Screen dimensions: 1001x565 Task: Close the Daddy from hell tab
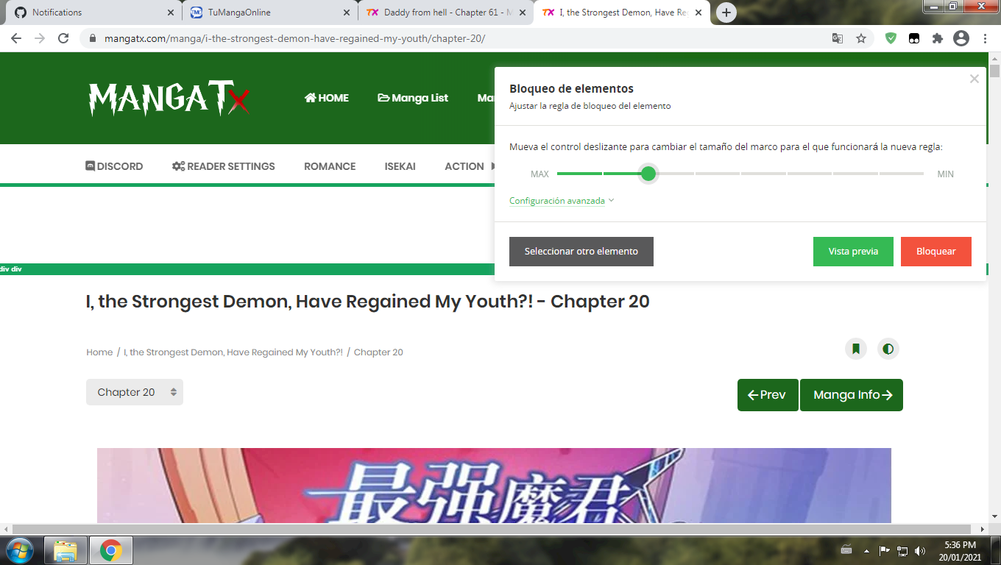523,13
